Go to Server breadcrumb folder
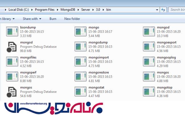This screenshot has width=185, height=115. [86, 10]
